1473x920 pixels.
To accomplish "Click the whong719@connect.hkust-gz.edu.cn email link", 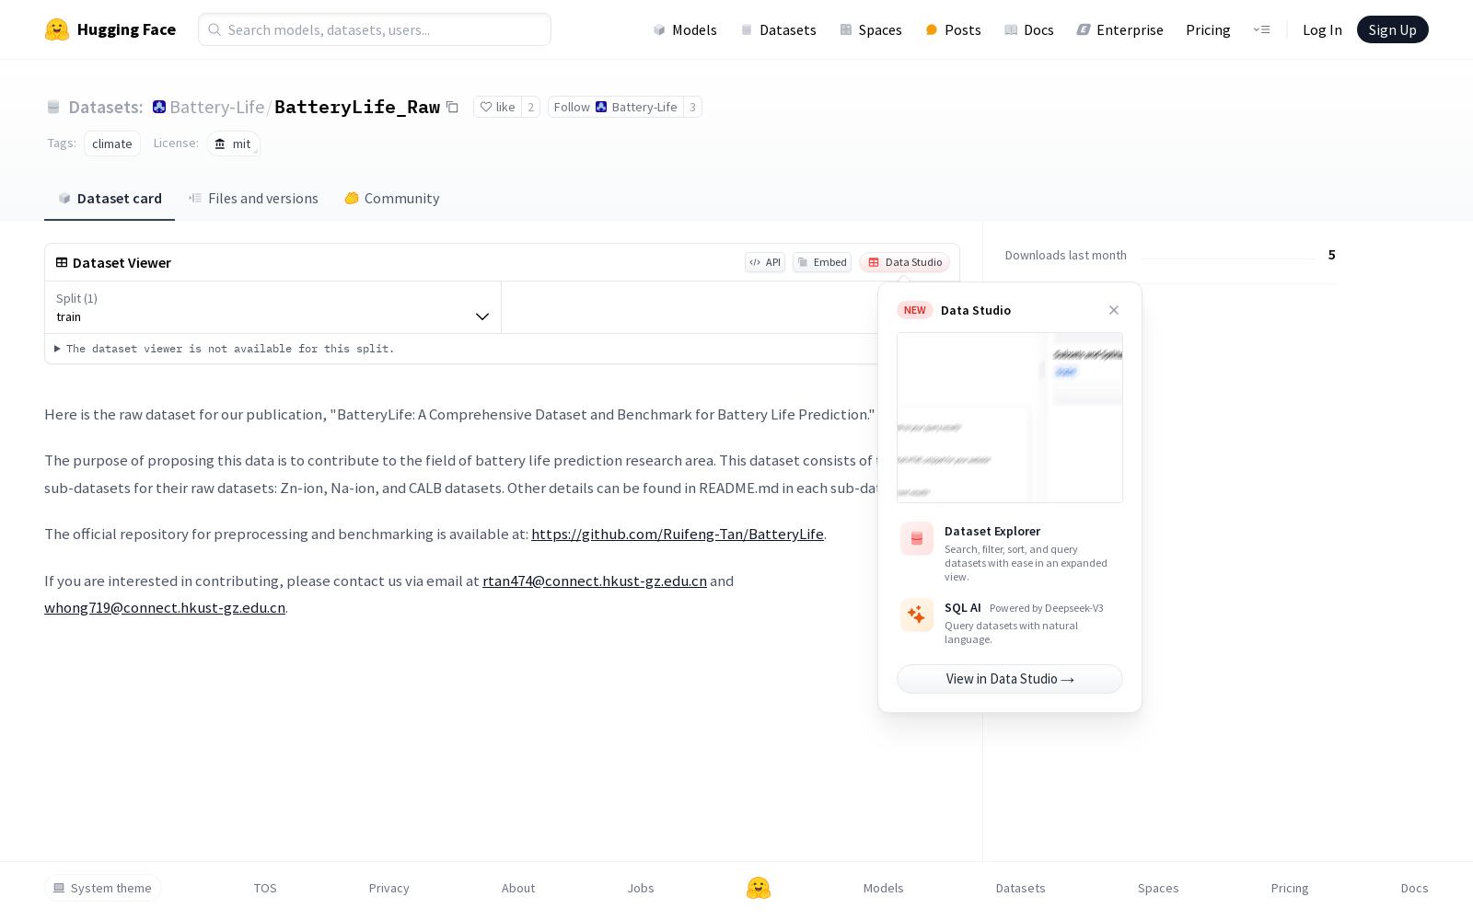I will [x=165, y=607].
